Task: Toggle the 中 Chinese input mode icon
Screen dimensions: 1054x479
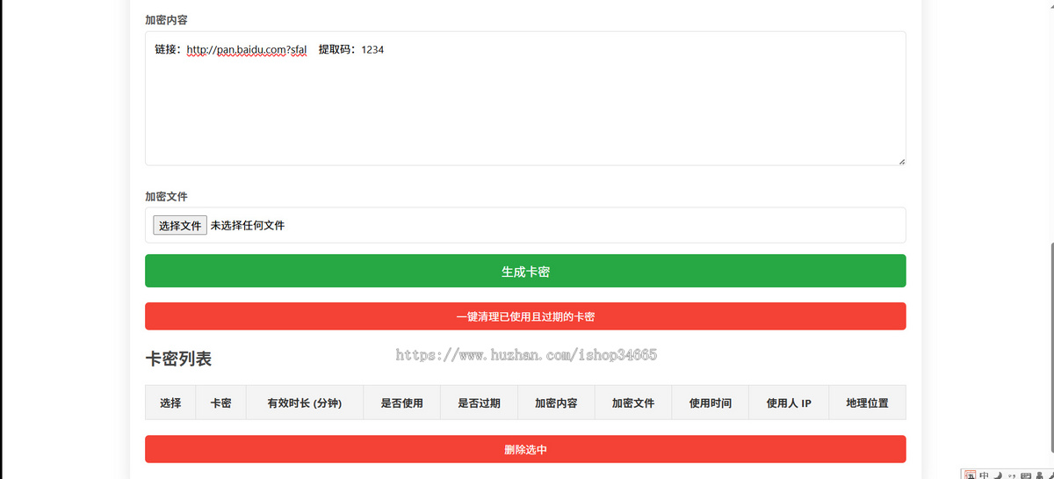Action: point(984,475)
